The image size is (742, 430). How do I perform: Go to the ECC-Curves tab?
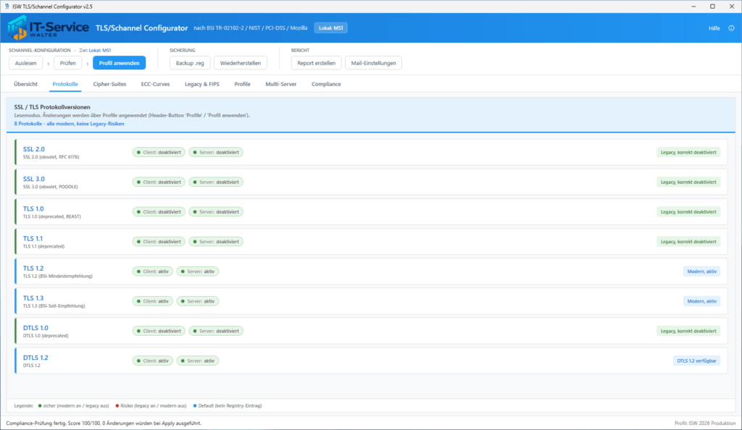[155, 84]
